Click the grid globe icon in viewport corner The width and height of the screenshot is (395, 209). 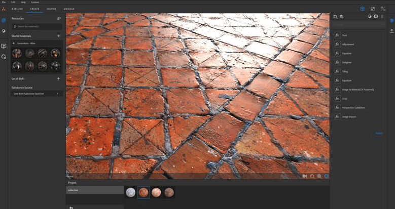click(319, 176)
